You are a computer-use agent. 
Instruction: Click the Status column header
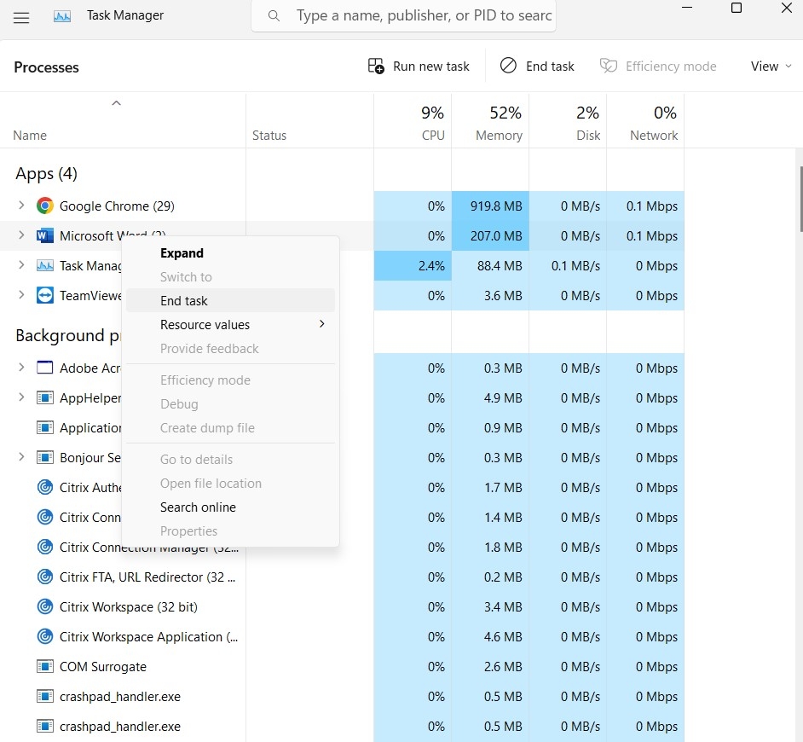coord(309,121)
